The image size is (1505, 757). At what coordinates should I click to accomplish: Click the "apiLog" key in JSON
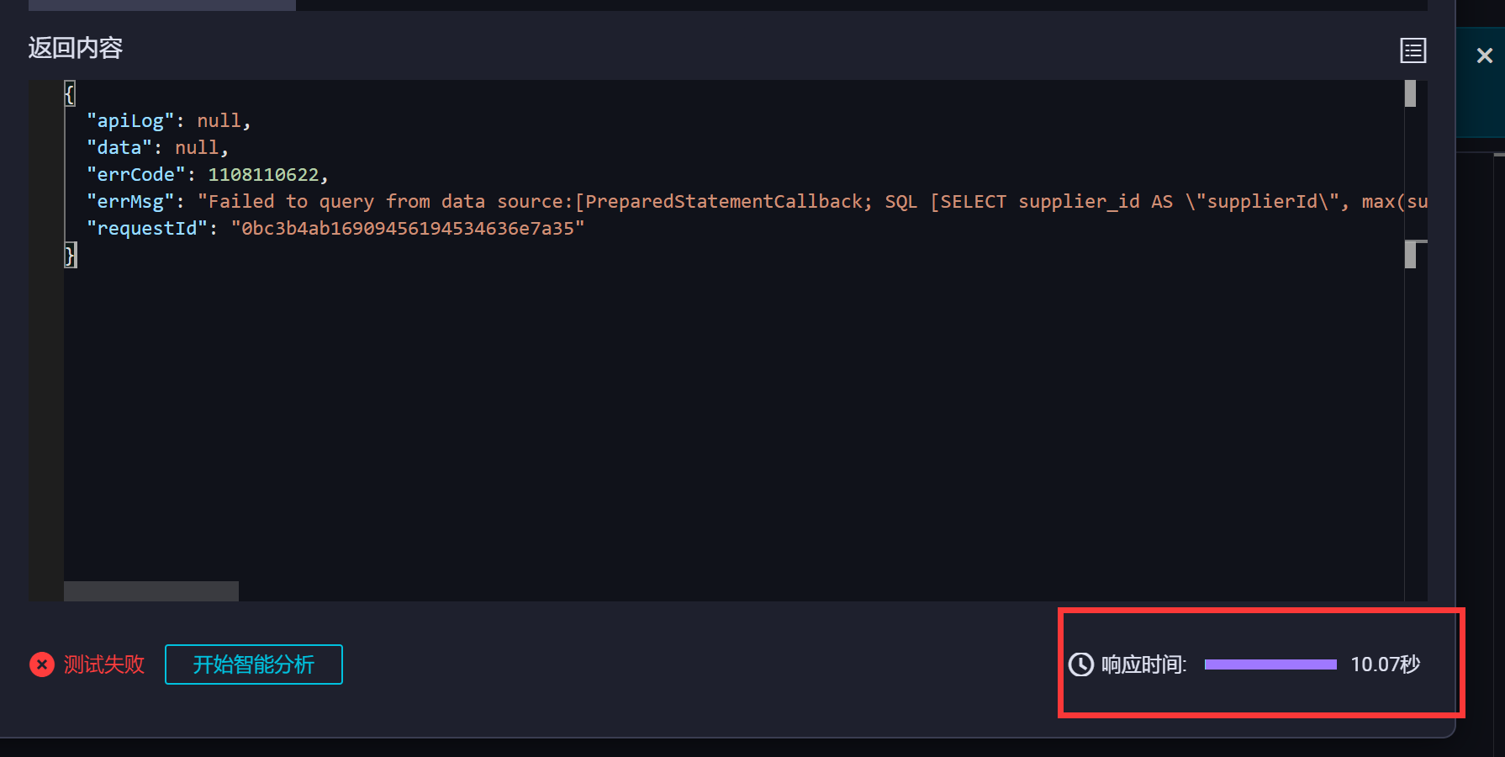pyautogui.click(x=130, y=121)
